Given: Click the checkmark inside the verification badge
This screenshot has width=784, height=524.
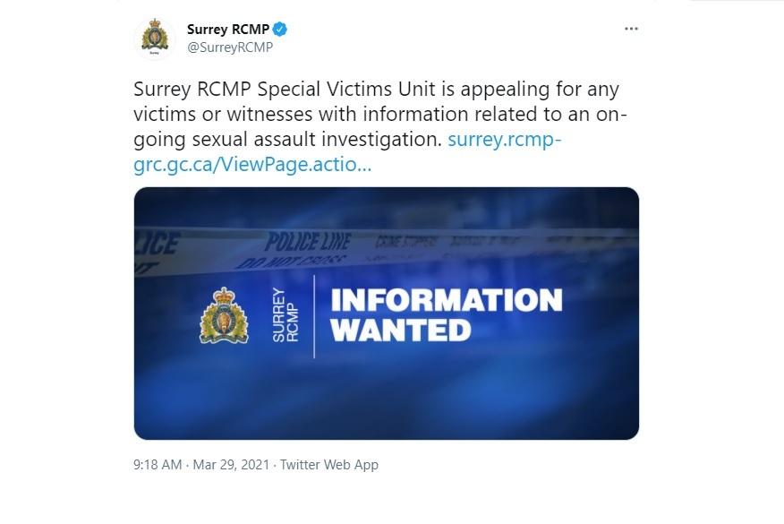Looking at the screenshot, I should (x=279, y=28).
